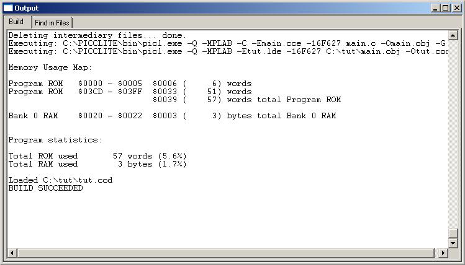Viewport: 465px width, 265px height.
Task: Click the Program ROM $03CD - $03FF line
Action: 130,92
